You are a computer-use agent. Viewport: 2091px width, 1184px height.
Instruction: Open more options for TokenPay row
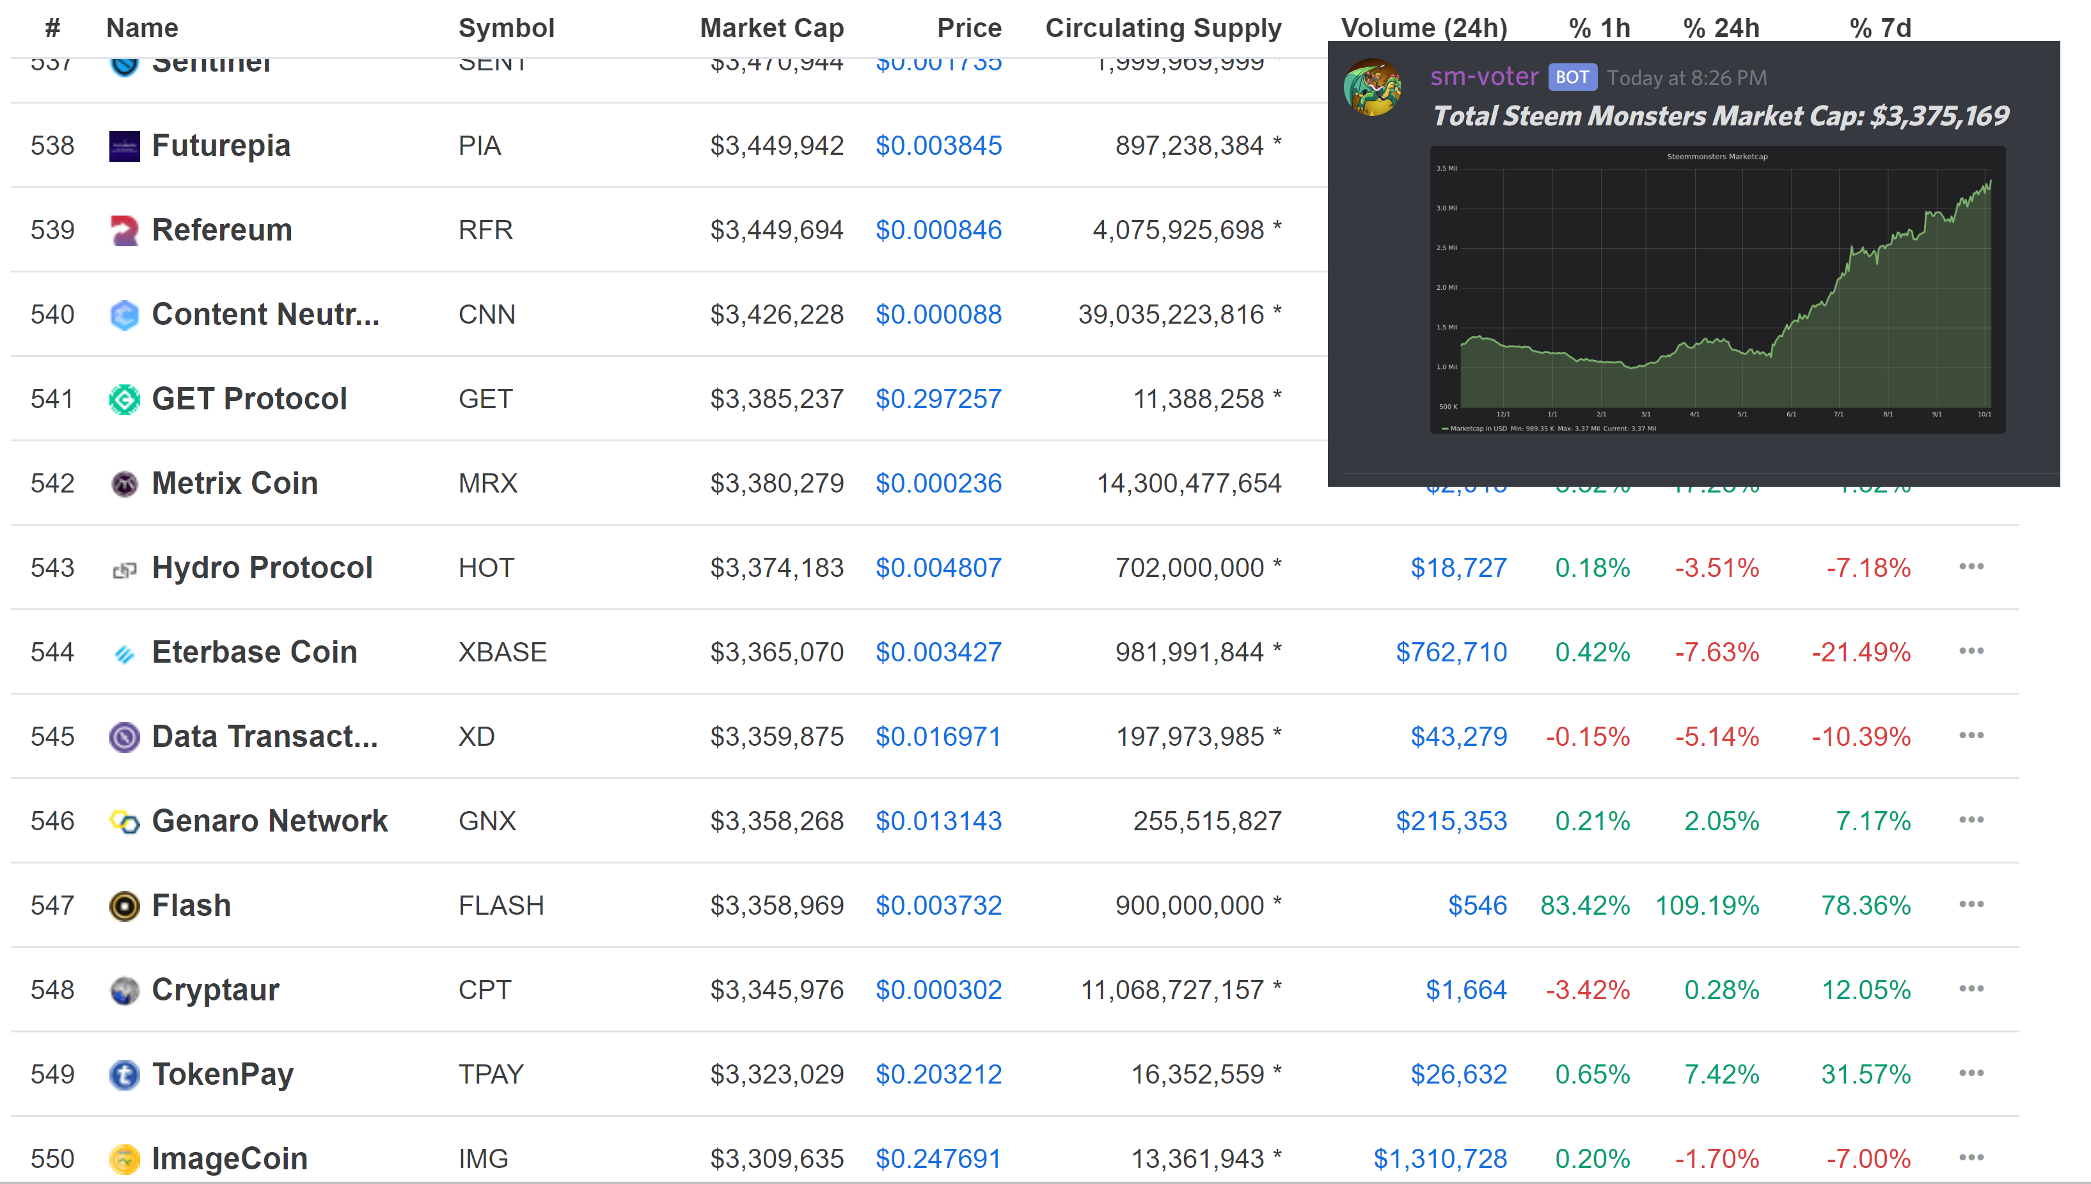pos(1971,1073)
